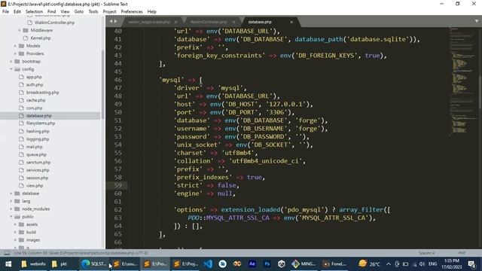Expand the assets folder
The height and width of the screenshot is (271, 482).
(x=15, y=224)
